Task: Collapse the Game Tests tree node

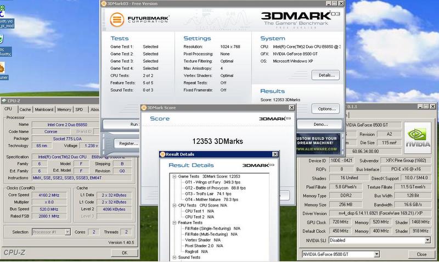Action: (x=174, y=176)
